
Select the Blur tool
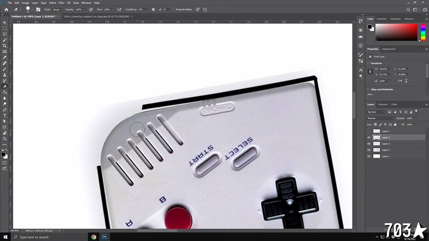click(x=5, y=98)
